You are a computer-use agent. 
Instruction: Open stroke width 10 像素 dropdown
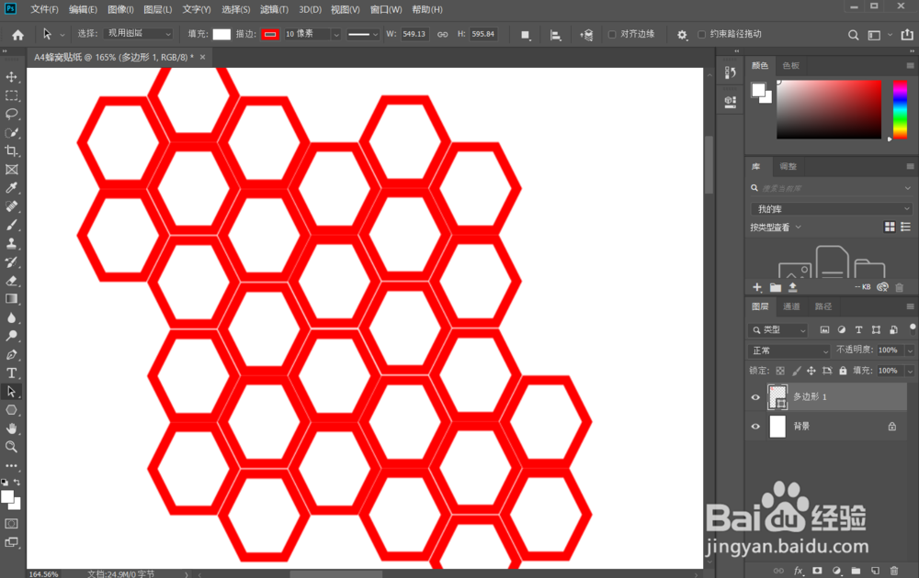click(x=335, y=35)
